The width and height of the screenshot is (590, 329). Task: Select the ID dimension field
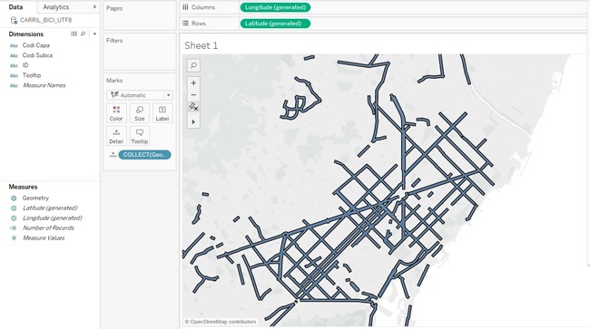coord(25,65)
